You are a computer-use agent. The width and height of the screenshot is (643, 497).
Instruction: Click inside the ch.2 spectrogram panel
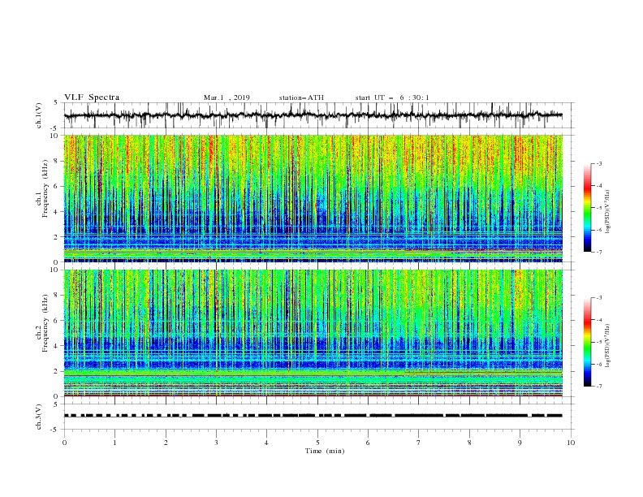(x=313, y=333)
